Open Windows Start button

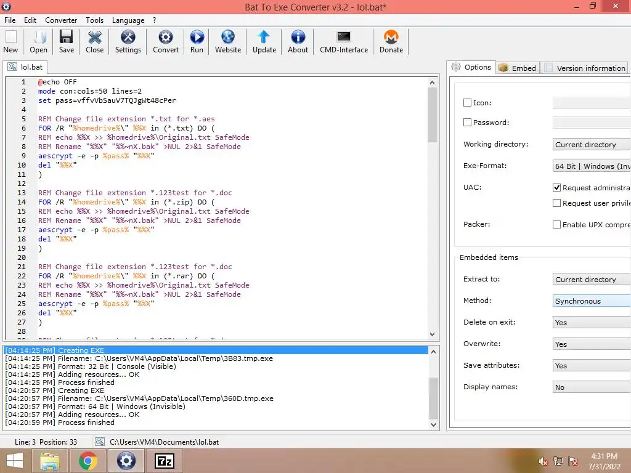[15, 461]
